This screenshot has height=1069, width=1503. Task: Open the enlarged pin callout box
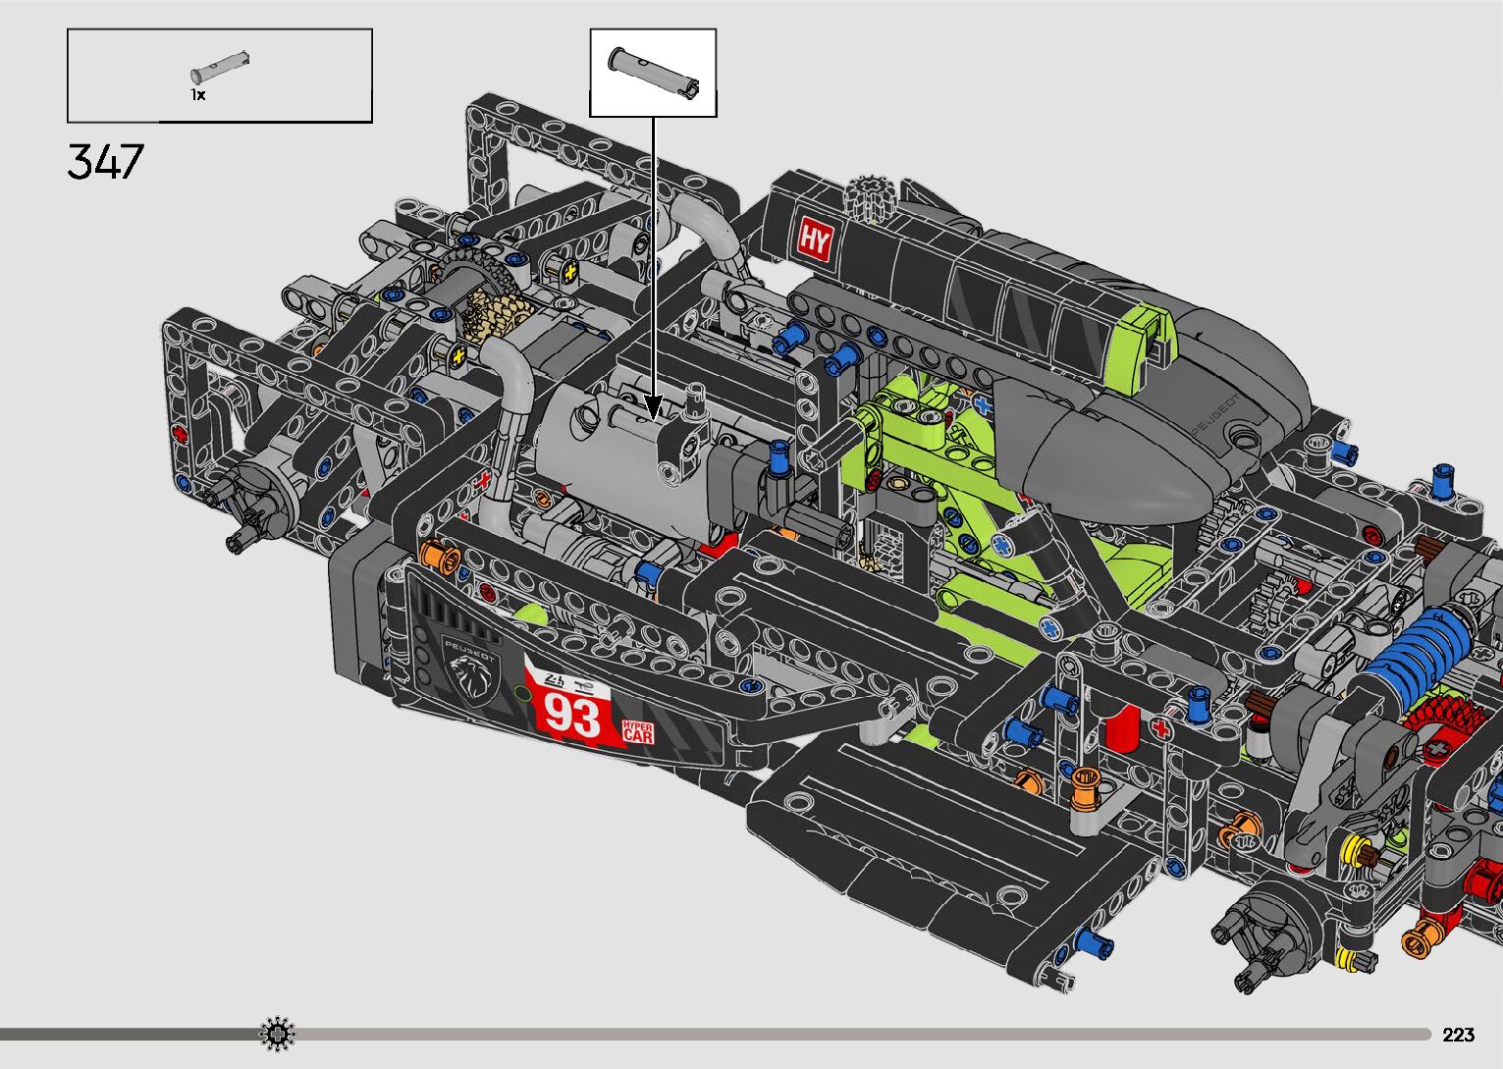(653, 73)
